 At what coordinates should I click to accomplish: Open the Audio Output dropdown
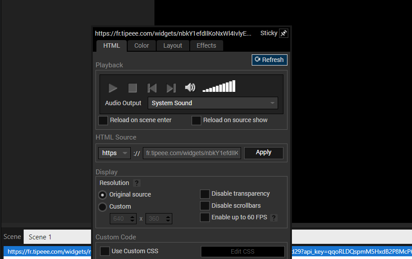tap(212, 103)
